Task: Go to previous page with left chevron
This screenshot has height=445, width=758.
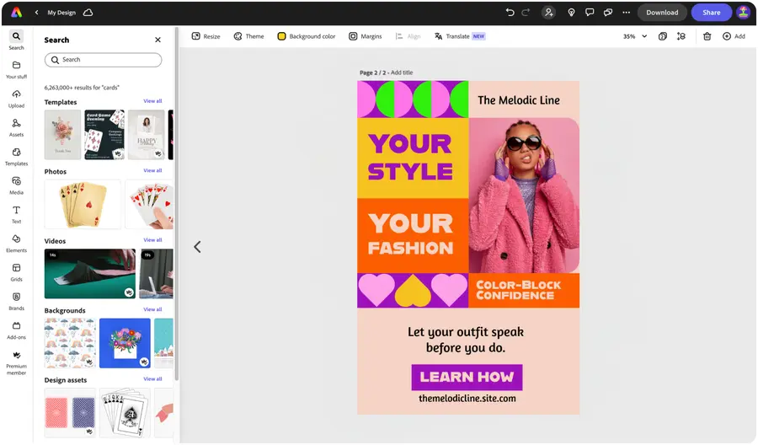Action: pyautogui.click(x=197, y=247)
